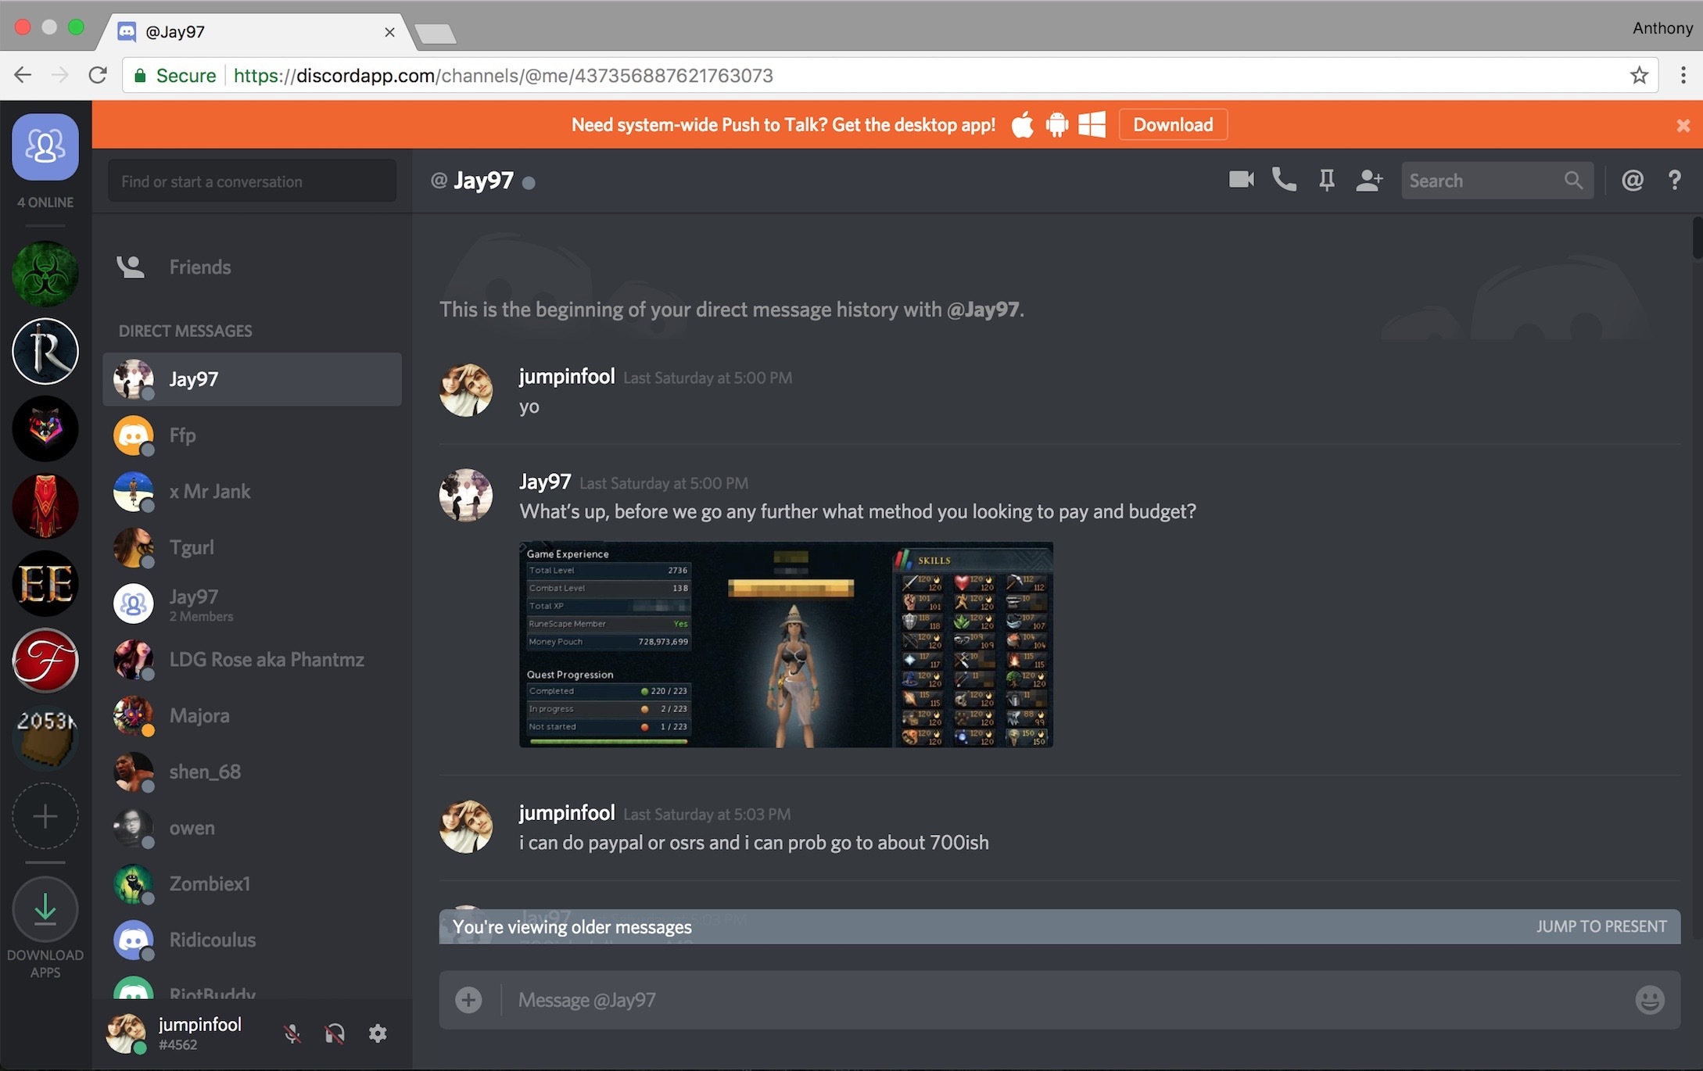The width and height of the screenshot is (1703, 1071).
Task: Open pinned messages panel
Action: 1327,181
